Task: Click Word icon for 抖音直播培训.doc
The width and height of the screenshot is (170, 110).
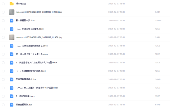Action: [x=12, y=105]
